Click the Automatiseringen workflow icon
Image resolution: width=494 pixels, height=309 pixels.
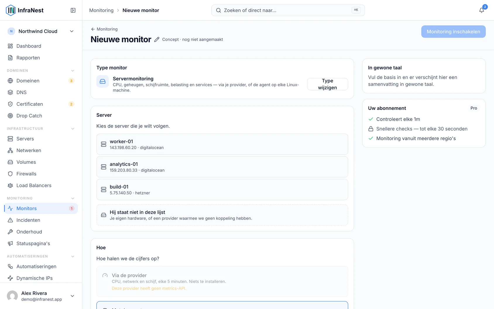[10, 266]
